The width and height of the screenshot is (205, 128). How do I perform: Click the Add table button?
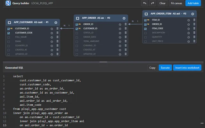tap(193, 3)
